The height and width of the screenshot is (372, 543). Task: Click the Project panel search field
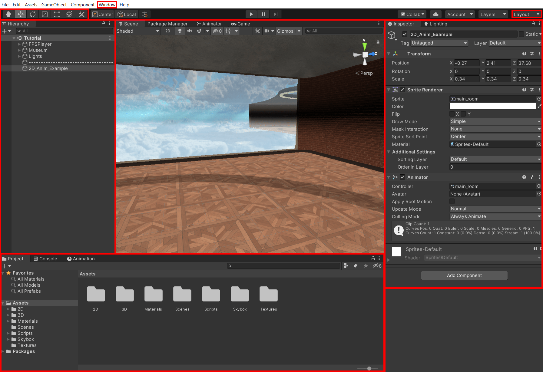click(284, 265)
